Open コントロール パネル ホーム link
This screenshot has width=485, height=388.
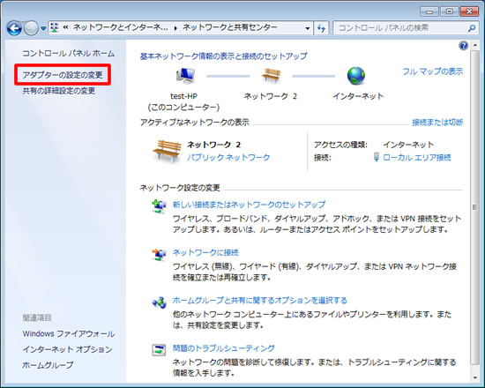[x=69, y=53]
